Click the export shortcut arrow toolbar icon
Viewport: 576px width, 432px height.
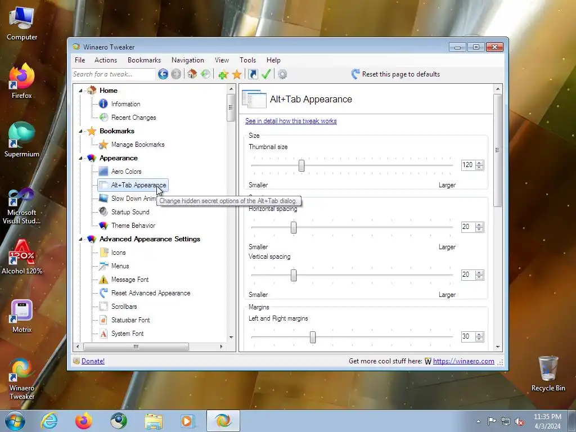[253, 74]
